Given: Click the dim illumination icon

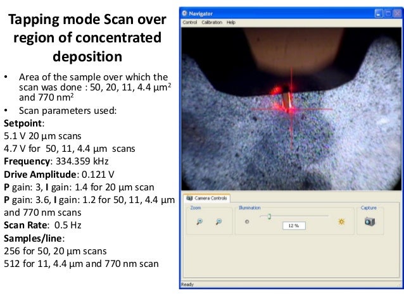Looking at the screenshot, I should [247, 221].
